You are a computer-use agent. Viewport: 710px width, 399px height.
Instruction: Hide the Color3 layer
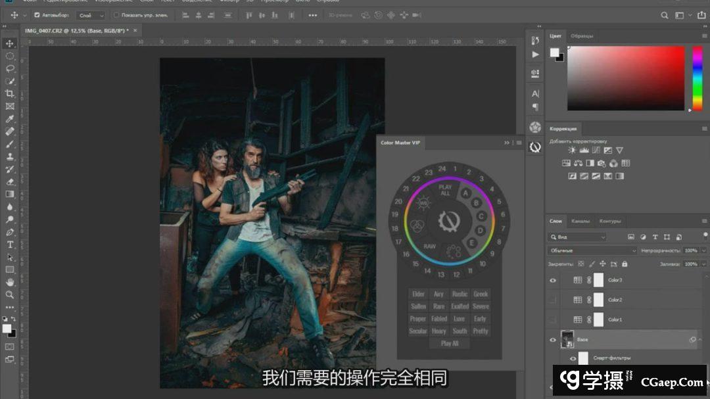tap(553, 280)
